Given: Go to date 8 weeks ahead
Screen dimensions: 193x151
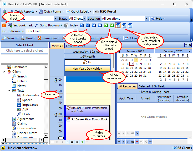Looking at the screenshot, I should [100, 25].
